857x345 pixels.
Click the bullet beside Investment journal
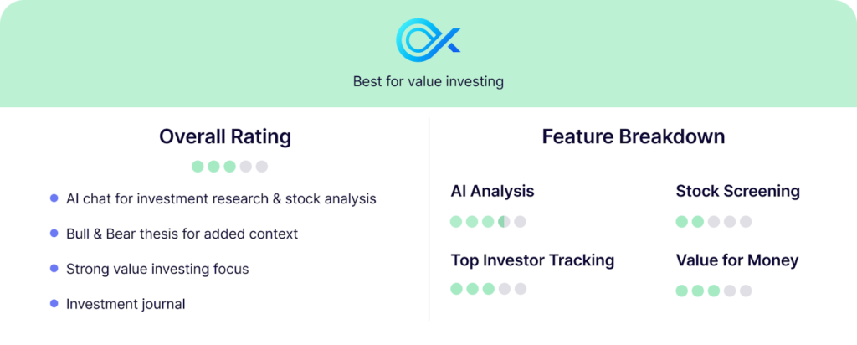[x=54, y=303]
